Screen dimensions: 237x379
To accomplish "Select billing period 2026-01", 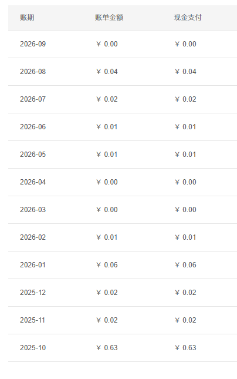I will (x=33, y=265).
